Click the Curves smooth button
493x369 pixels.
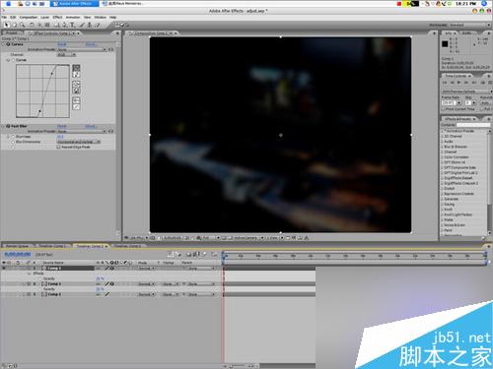click(x=76, y=100)
